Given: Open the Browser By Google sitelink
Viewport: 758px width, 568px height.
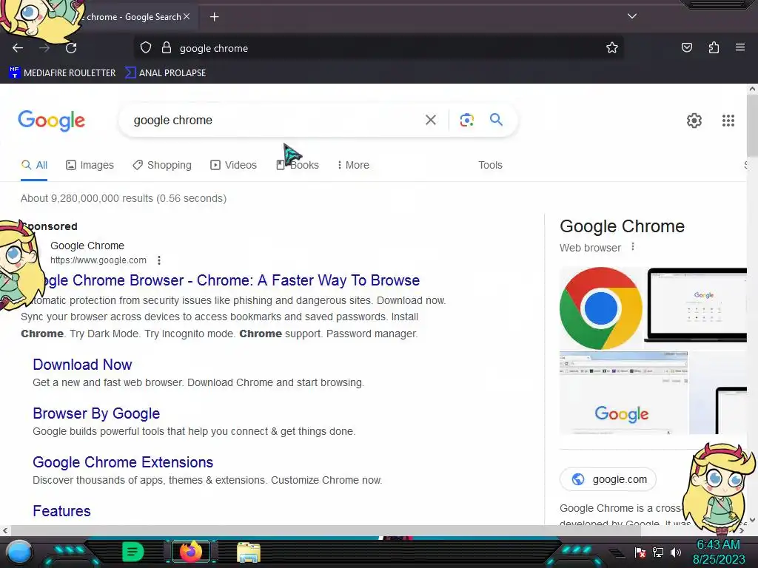Looking at the screenshot, I should [x=96, y=413].
